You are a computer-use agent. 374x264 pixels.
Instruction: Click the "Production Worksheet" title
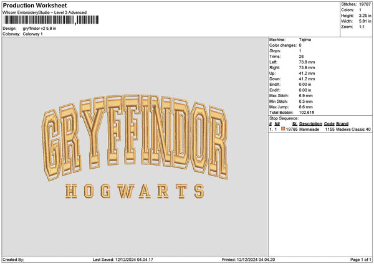[35, 5]
